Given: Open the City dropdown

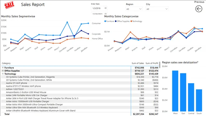Looking at the screenshot, I should pyautogui.click(x=157, y=9).
